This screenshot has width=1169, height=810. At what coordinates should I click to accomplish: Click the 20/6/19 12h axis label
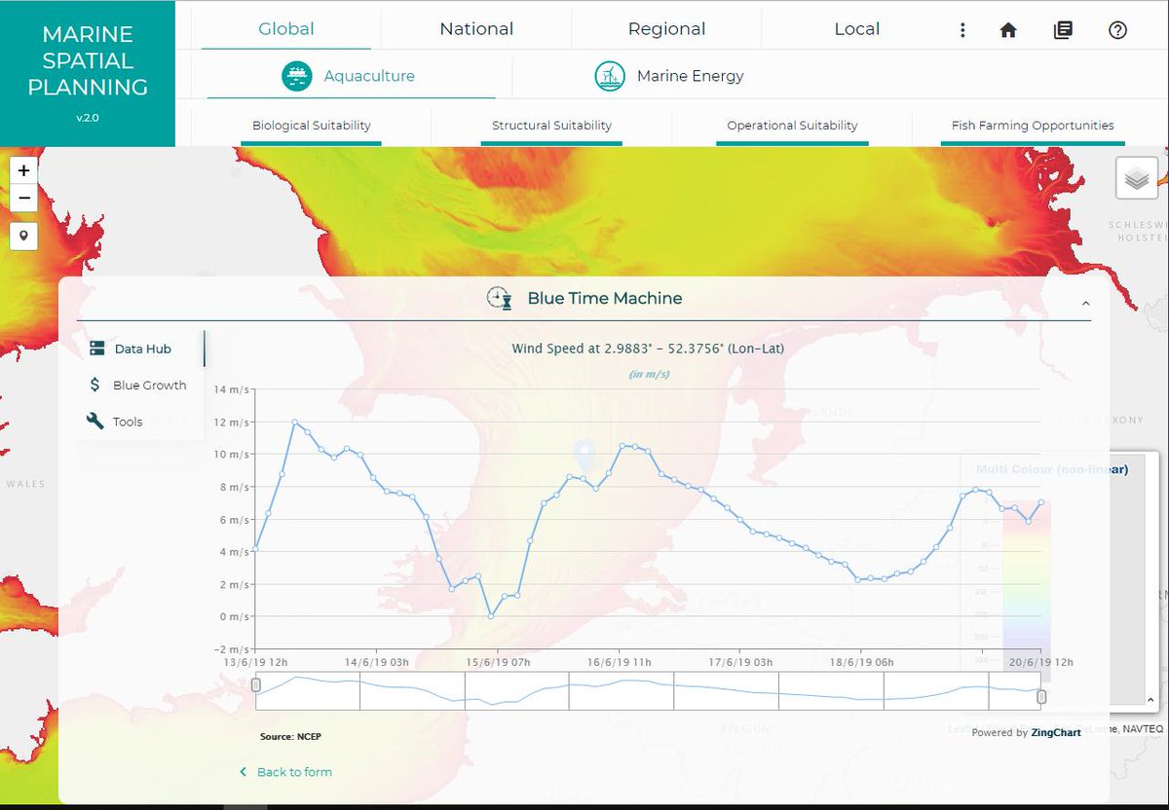tap(1040, 662)
